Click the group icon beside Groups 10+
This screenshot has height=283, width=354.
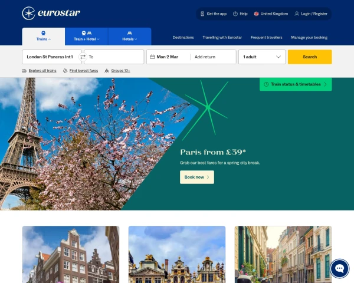[107, 71]
